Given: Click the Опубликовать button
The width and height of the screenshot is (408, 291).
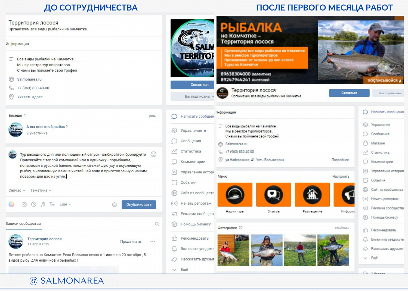Looking at the screenshot, I should click(139, 205).
